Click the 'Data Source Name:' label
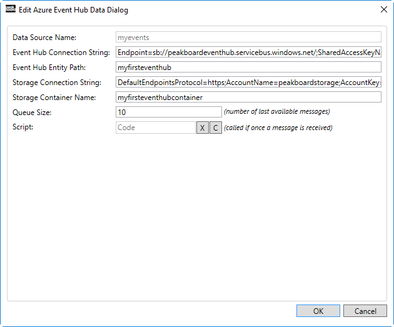394x327 pixels. pyautogui.click(x=44, y=38)
